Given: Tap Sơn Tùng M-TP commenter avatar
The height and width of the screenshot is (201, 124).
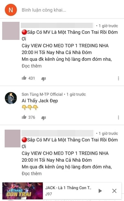Looking at the screenshot, I should pos(11,98).
